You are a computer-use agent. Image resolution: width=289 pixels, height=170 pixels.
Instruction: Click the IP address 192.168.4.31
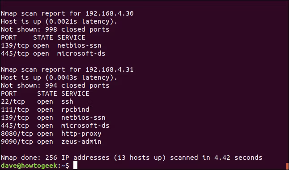click(110, 69)
